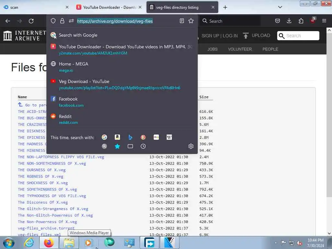Open the Firefox hamburger menu

(324, 21)
